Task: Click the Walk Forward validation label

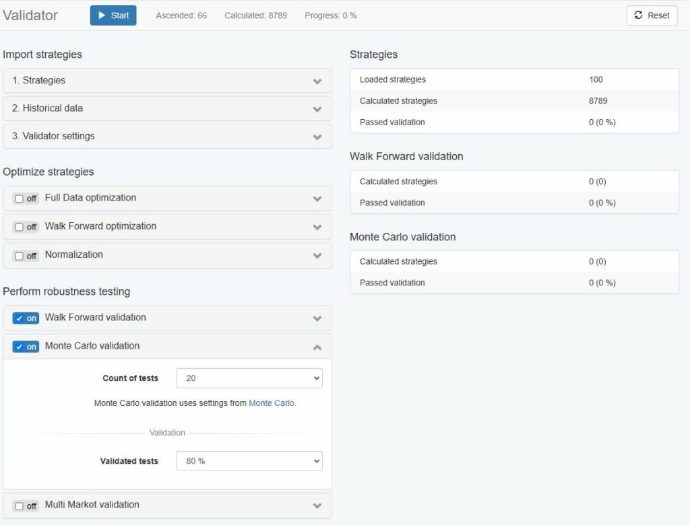Action: [x=96, y=318]
